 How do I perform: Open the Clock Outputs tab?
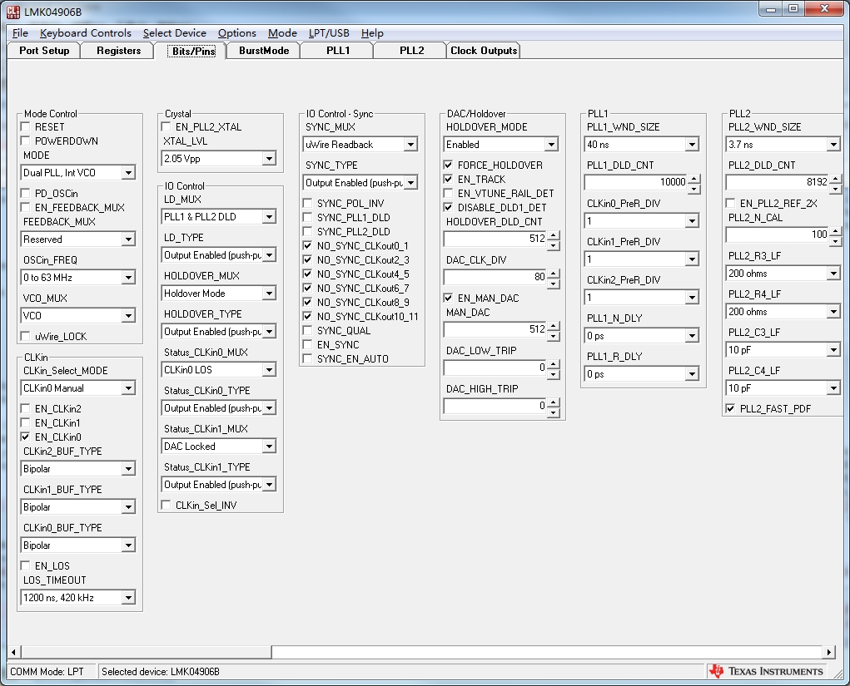(x=484, y=51)
